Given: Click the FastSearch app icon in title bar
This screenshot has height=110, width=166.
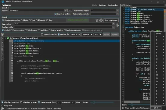Looking at the screenshot, I should pos(3,2).
